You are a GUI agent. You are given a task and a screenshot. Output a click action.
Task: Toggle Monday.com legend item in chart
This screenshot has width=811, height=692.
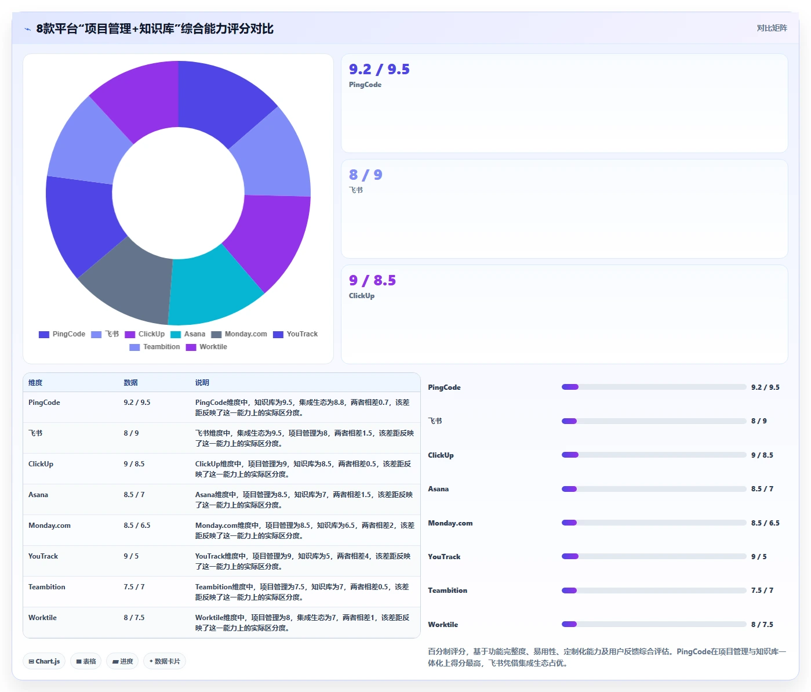click(x=239, y=335)
